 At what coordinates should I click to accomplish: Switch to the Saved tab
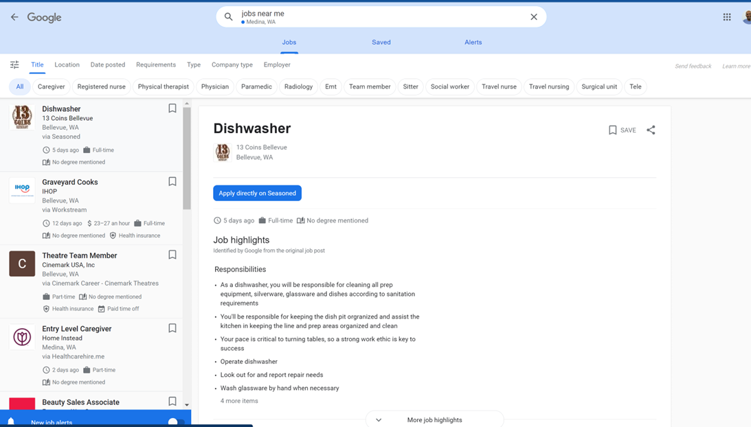click(381, 43)
